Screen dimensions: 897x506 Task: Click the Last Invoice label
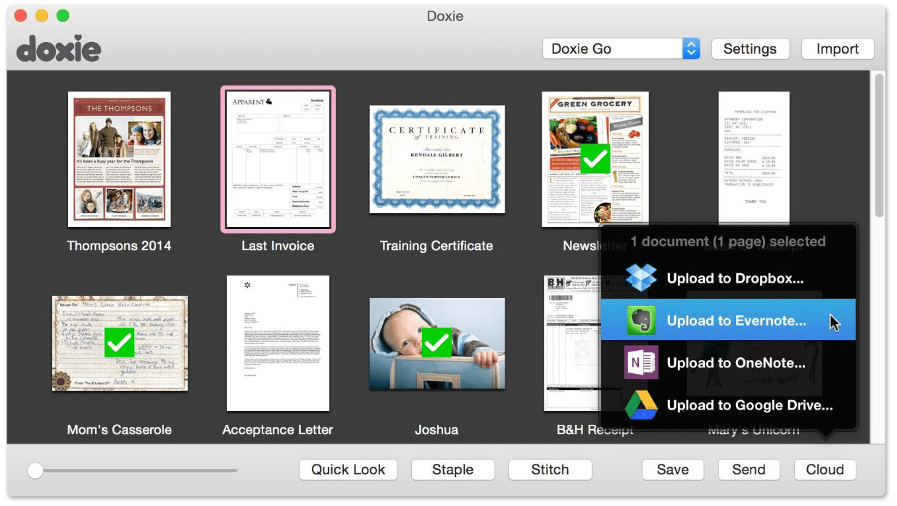click(x=278, y=246)
